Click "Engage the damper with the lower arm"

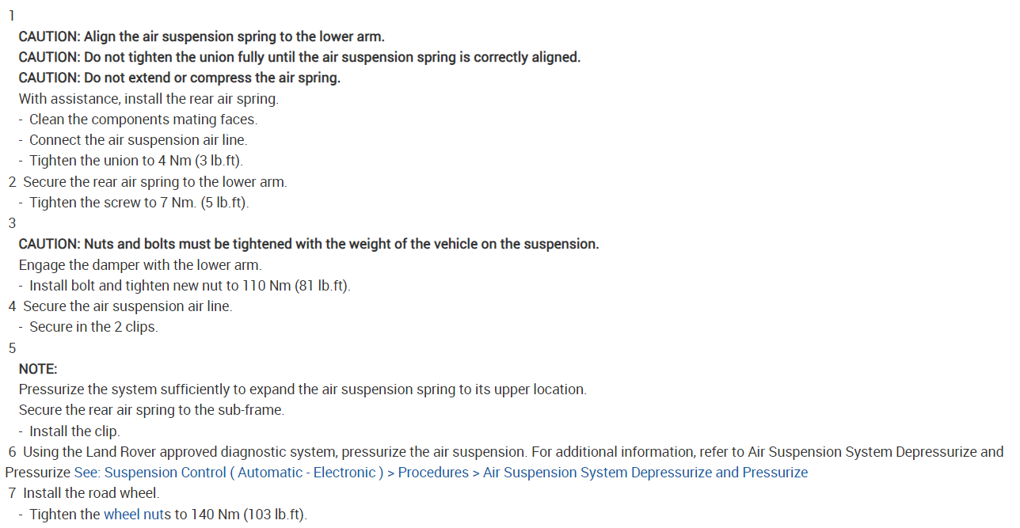tap(139, 264)
